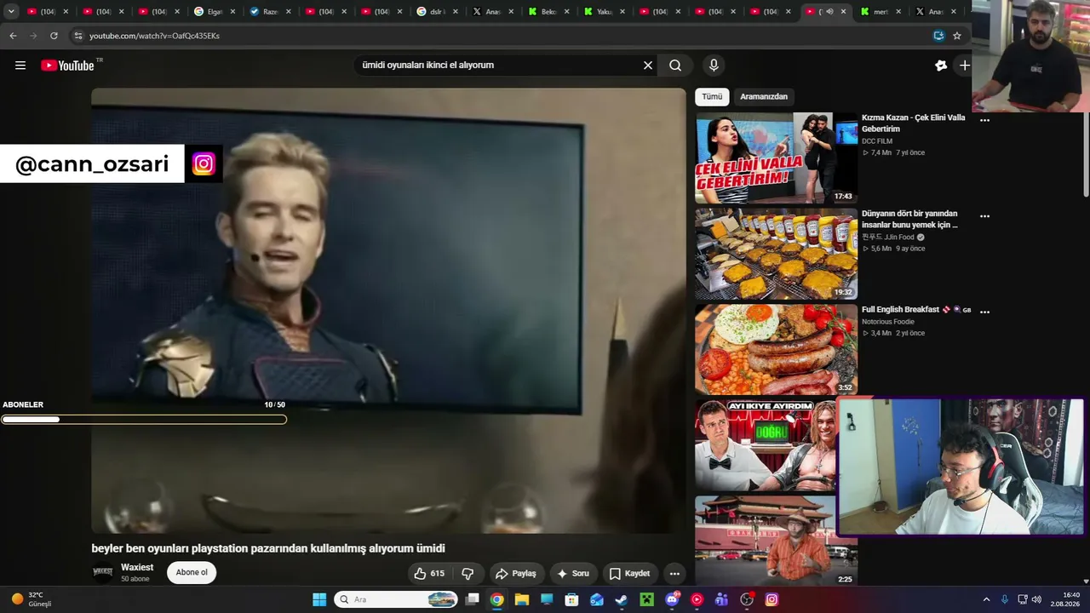Image resolution: width=1090 pixels, height=613 pixels.
Task: Like the video with thumbs up
Action: coord(430,574)
